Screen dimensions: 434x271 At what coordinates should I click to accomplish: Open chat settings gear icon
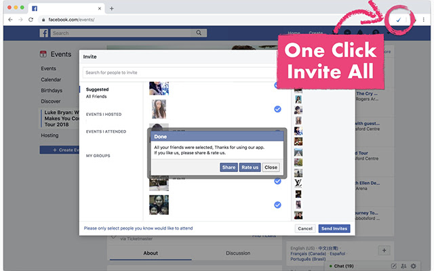(414, 266)
